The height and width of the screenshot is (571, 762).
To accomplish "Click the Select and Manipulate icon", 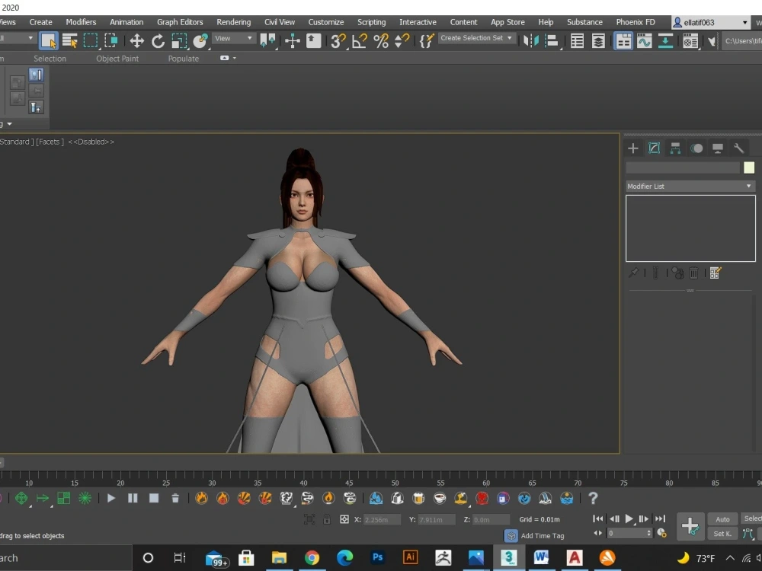I will [x=292, y=41].
